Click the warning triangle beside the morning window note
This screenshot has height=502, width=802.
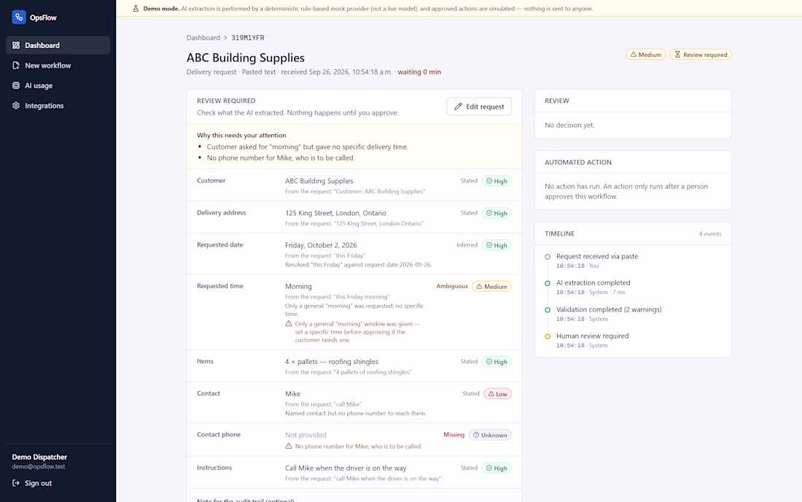pyautogui.click(x=289, y=323)
